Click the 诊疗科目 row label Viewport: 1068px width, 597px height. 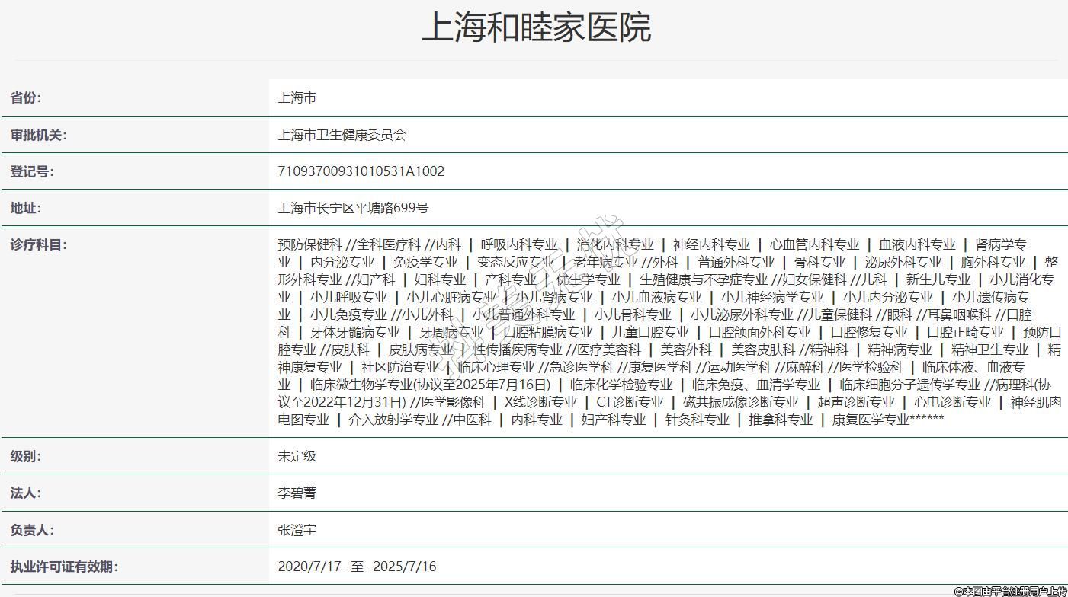pos(38,244)
